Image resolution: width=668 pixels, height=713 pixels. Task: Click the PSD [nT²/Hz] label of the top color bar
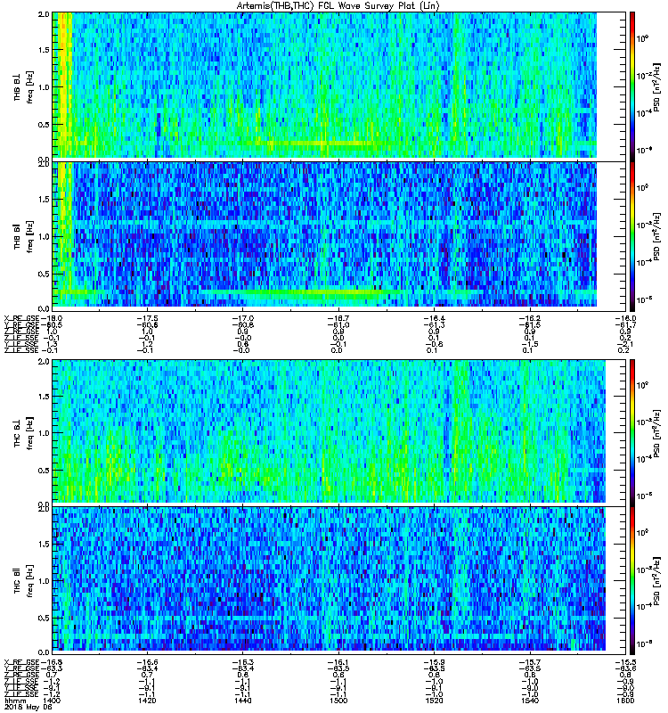[x=656, y=86]
